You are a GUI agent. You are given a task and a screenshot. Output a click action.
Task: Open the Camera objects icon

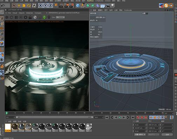pos(108,6)
